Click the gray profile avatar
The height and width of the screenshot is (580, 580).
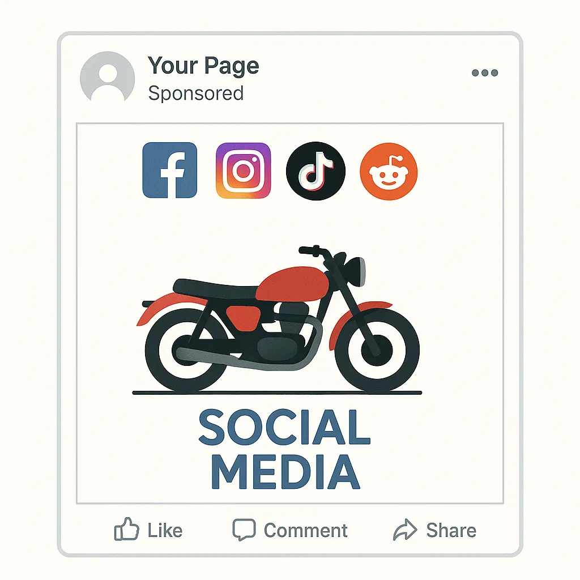tap(107, 77)
